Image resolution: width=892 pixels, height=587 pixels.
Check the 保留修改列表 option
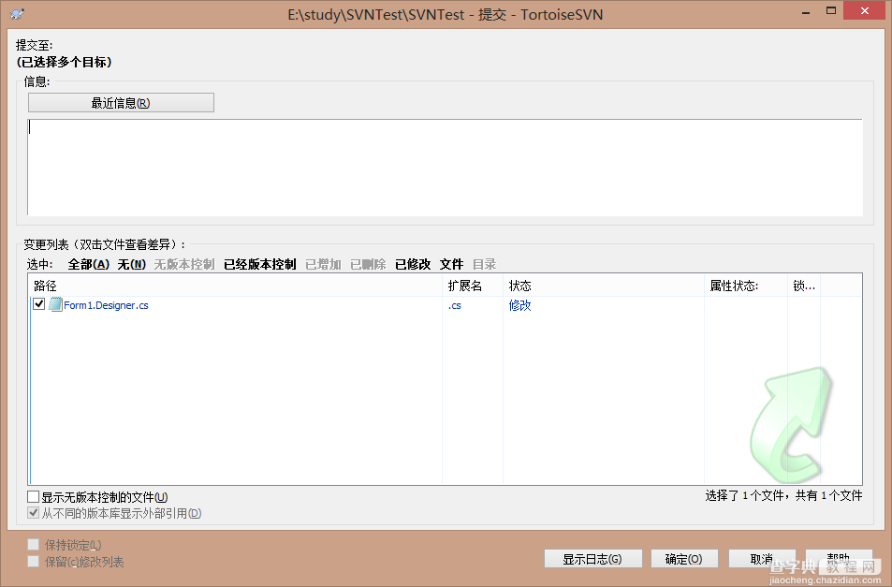click(x=34, y=562)
